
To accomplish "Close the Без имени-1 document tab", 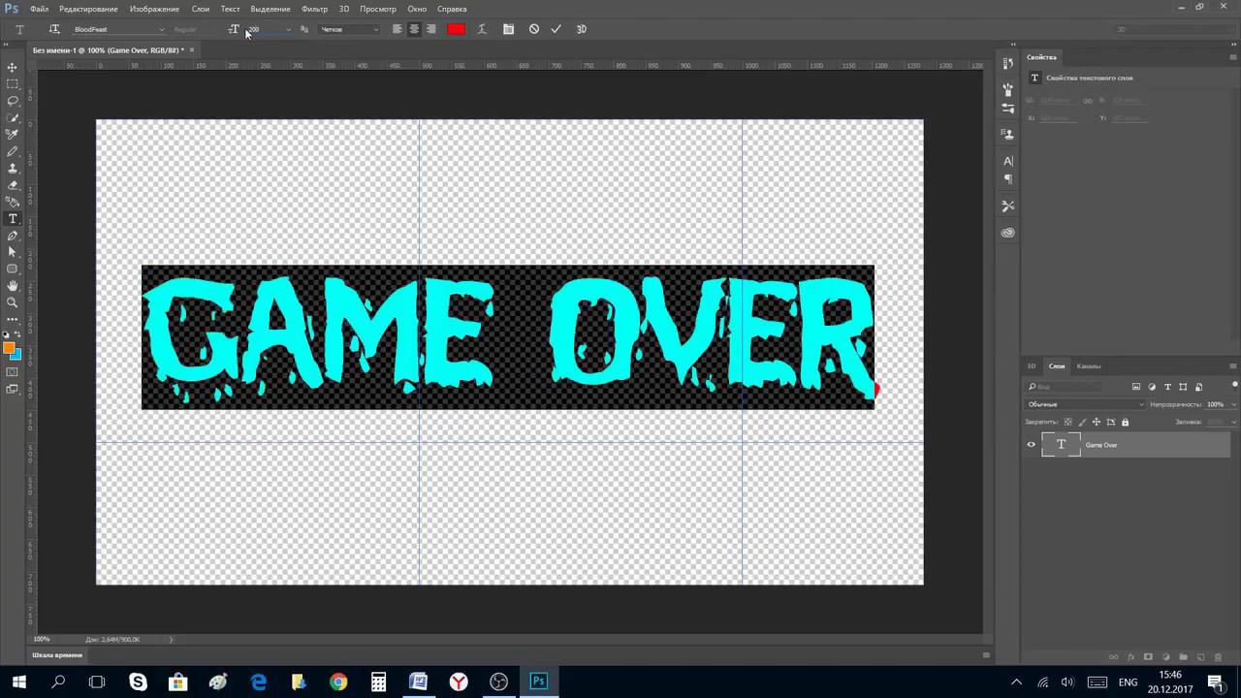I will tap(192, 49).
